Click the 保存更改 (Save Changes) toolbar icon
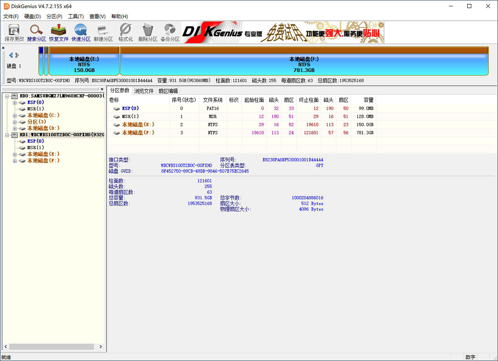The height and width of the screenshot is (361, 498). pyautogui.click(x=14, y=31)
